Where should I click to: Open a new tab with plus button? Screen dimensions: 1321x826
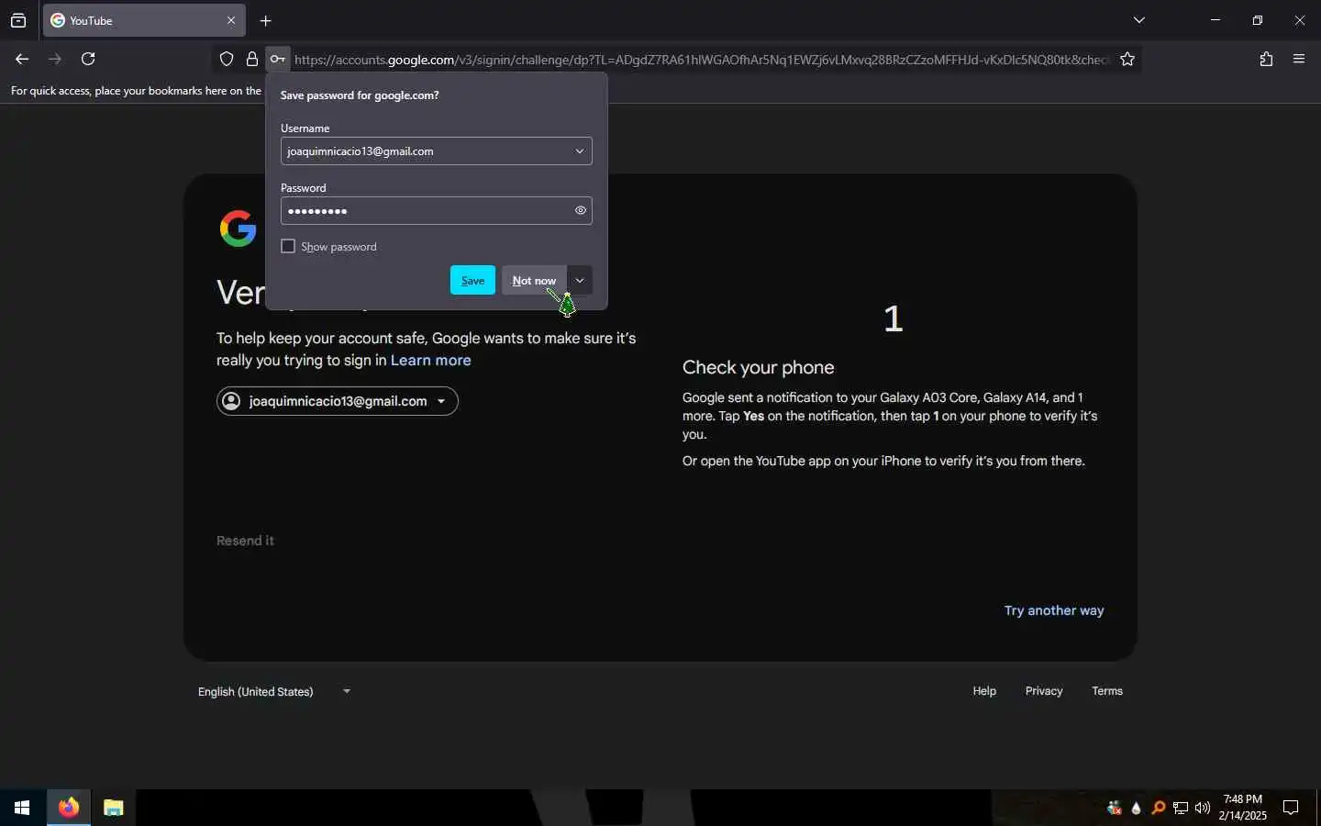coord(265,20)
